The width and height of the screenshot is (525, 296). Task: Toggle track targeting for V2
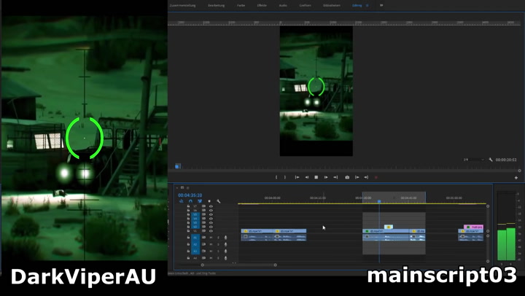click(195, 227)
